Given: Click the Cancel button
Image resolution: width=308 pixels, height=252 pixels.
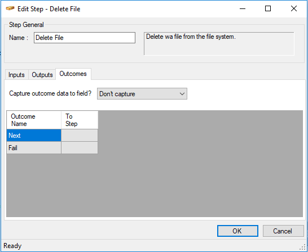Looking at the screenshot, I should [x=283, y=231].
